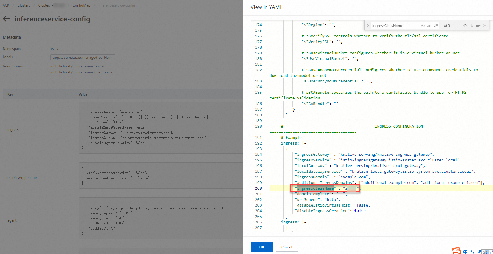493x254 pixels.
Task: Click the ingress key in the table
Action: pos(13,130)
